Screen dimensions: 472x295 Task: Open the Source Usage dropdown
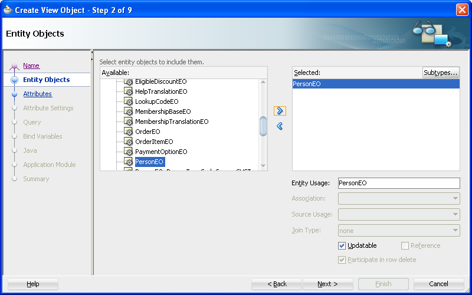(x=399, y=215)
